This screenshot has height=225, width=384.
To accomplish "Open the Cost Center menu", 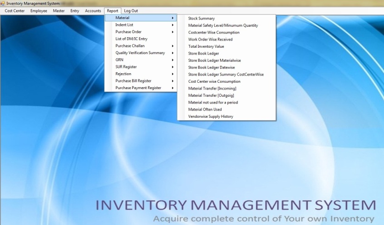I will coord(15,10).
